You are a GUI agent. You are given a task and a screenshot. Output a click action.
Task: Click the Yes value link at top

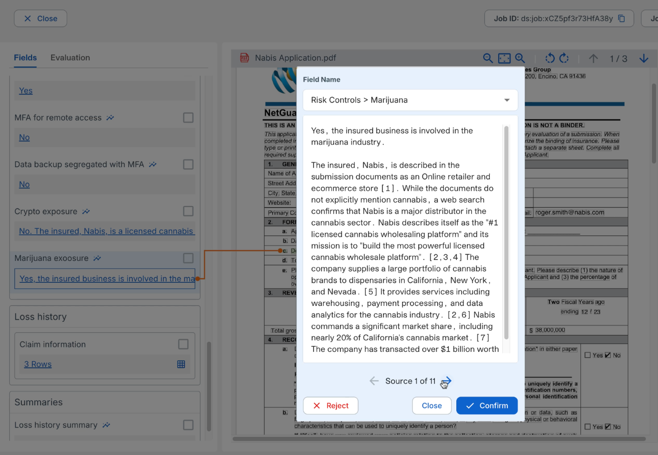(x=26, y=91)
